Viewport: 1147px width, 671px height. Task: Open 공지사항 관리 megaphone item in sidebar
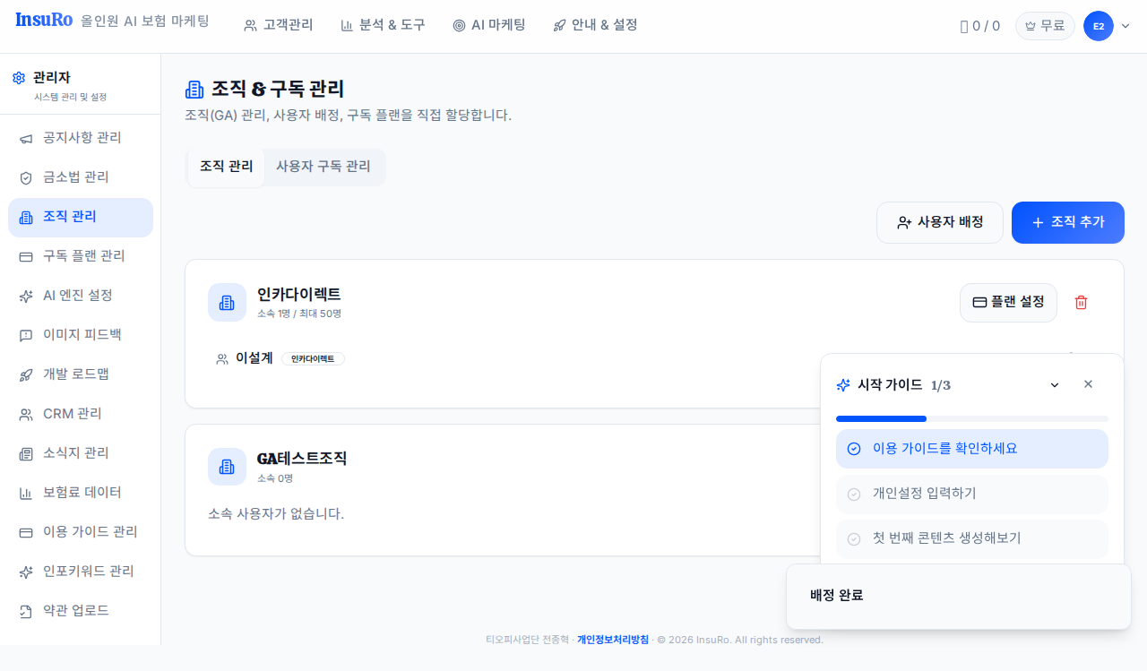tap(81, 138)
